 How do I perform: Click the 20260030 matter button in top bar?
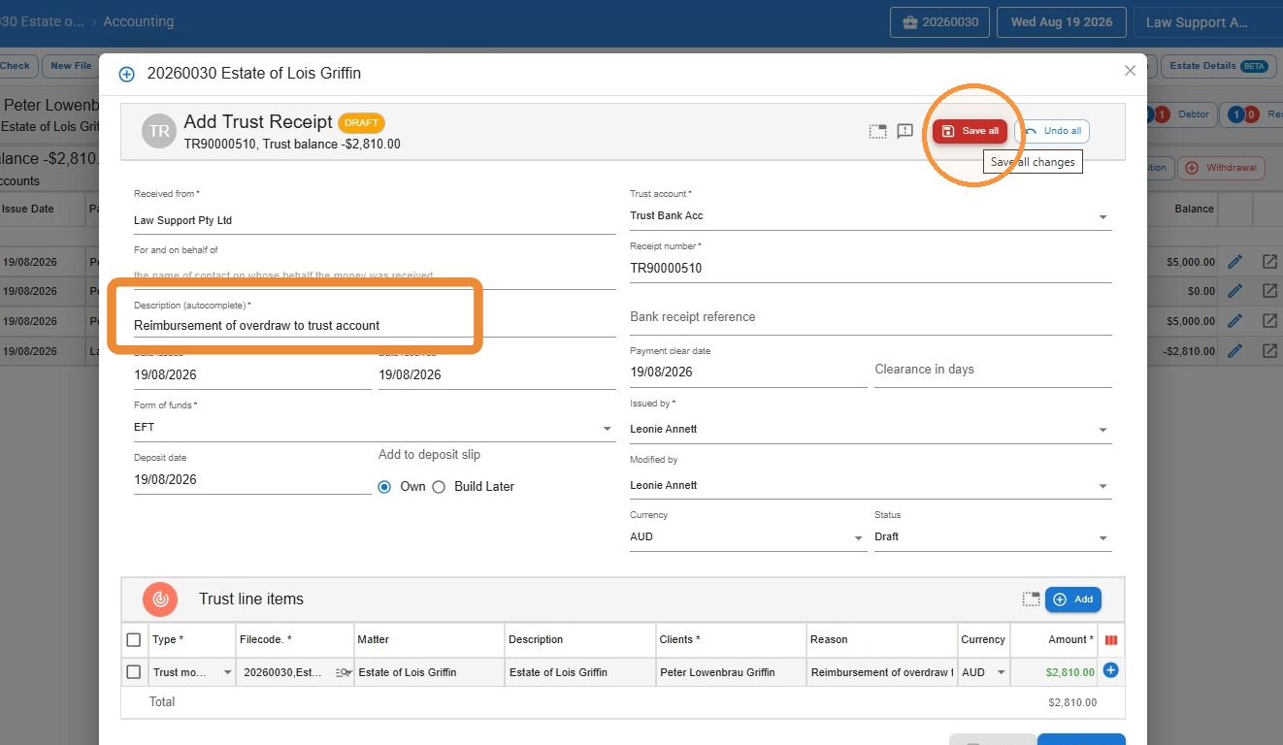(939, 22)
